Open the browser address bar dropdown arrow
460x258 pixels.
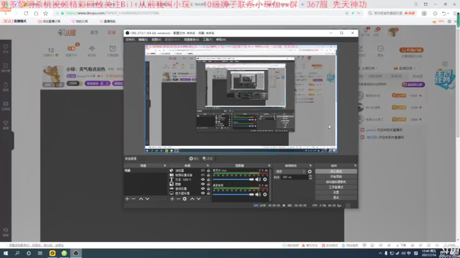pyautogui.click(x=358, y=13)
